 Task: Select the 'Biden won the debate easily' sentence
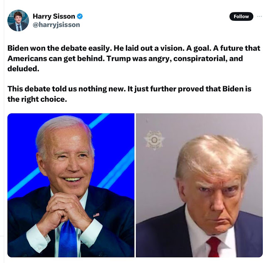60,48
